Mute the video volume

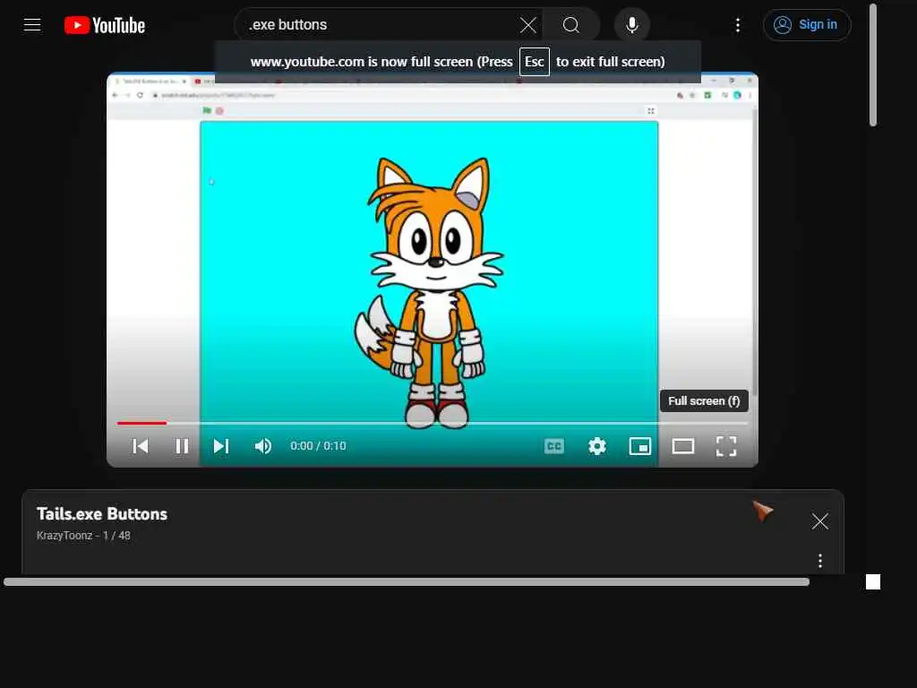(263, 446)
